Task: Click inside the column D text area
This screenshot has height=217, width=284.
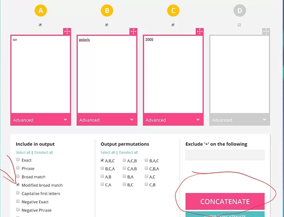Action: 239,74
